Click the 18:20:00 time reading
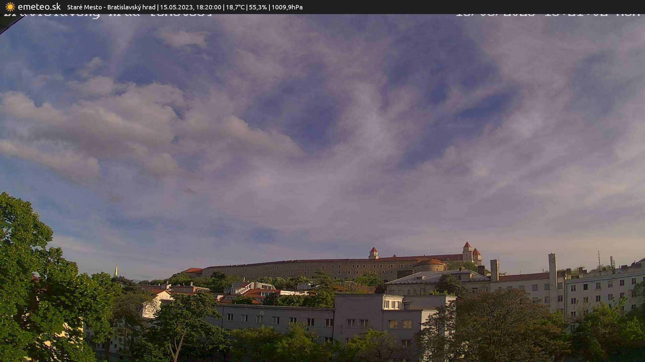The height and width of the screenshot is (362, 645). tap(209, 7)
